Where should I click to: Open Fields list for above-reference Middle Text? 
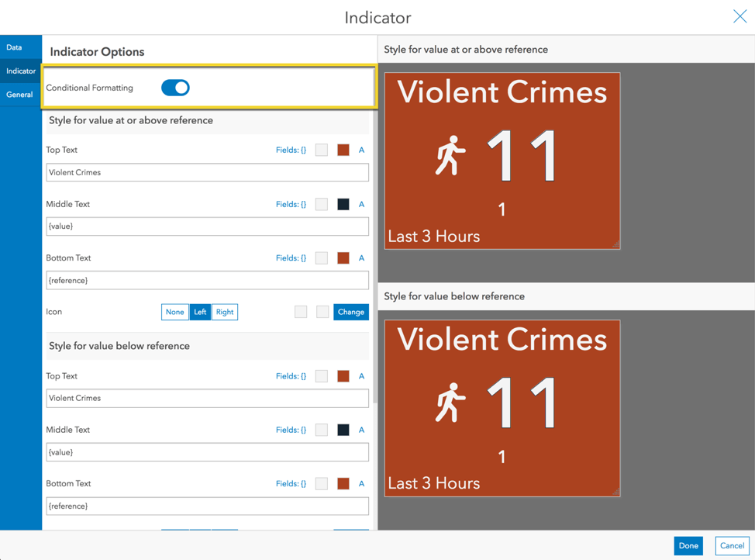[x=291, y=204]
